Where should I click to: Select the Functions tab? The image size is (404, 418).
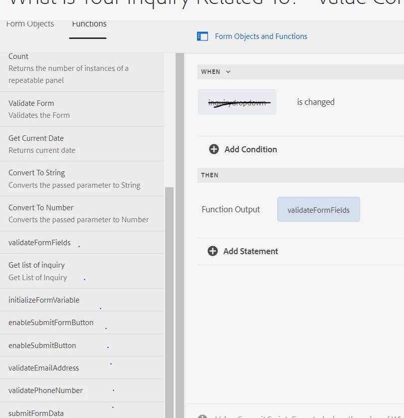89,24
